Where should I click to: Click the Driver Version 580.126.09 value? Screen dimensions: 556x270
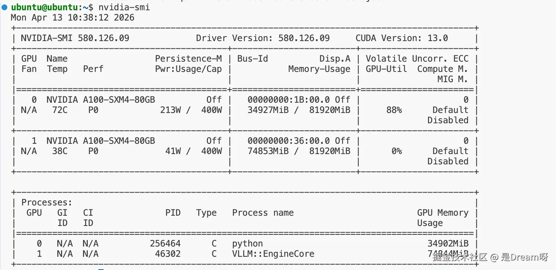click(x=304, y=38)
